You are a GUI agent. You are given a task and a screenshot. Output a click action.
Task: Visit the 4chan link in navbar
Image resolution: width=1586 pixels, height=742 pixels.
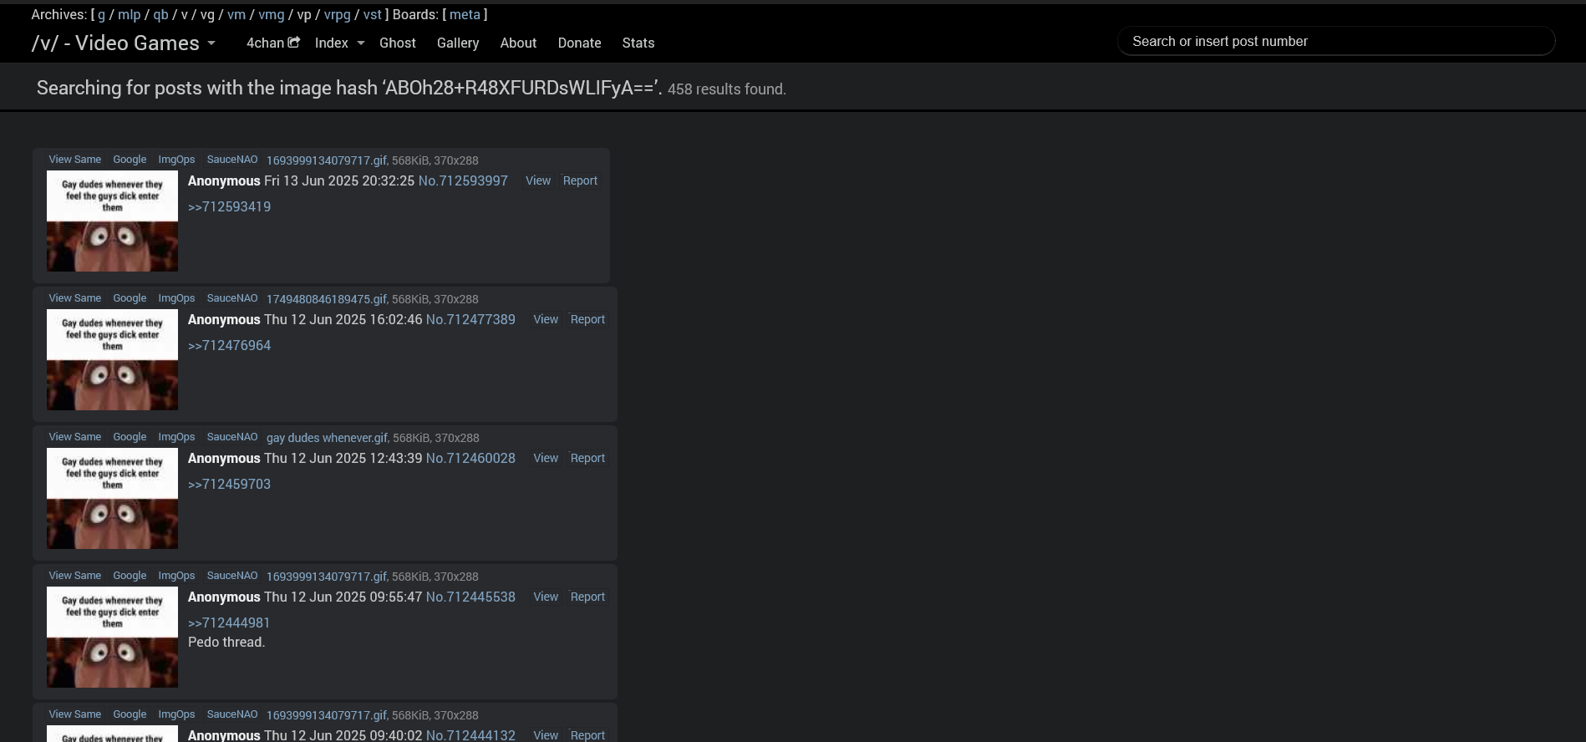pos(266,43)
